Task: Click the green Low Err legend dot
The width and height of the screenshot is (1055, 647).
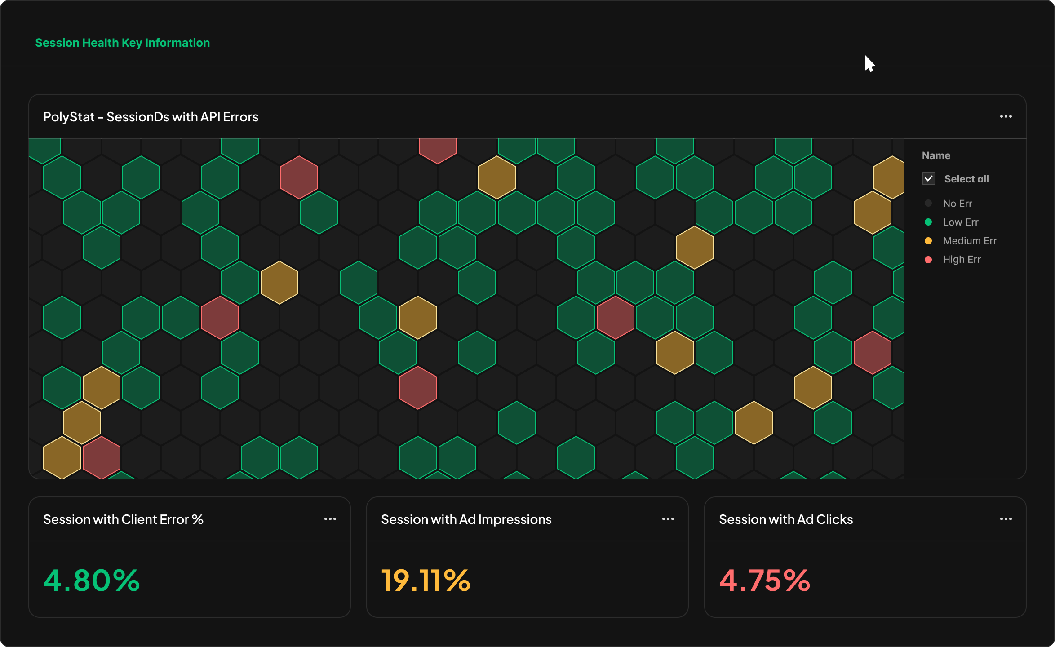Action: 928,222
